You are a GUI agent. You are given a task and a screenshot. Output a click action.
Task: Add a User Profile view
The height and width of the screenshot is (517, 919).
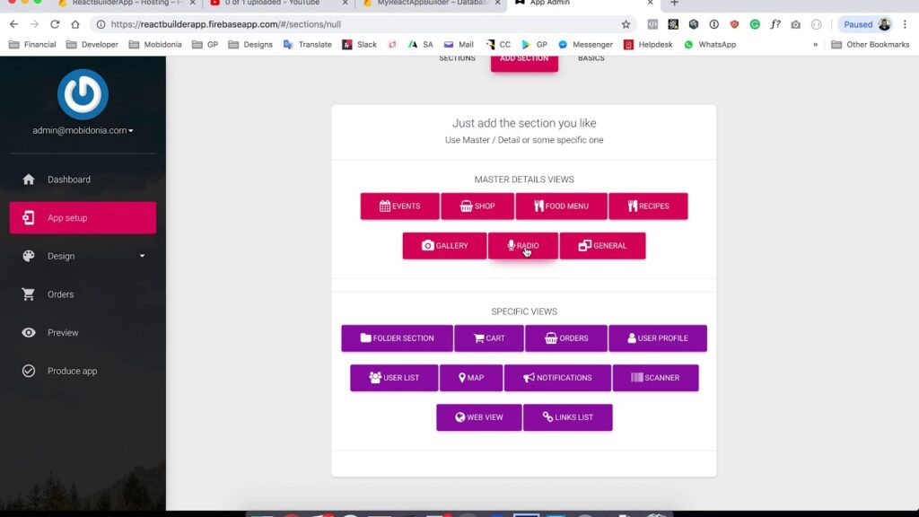point(658,338)
